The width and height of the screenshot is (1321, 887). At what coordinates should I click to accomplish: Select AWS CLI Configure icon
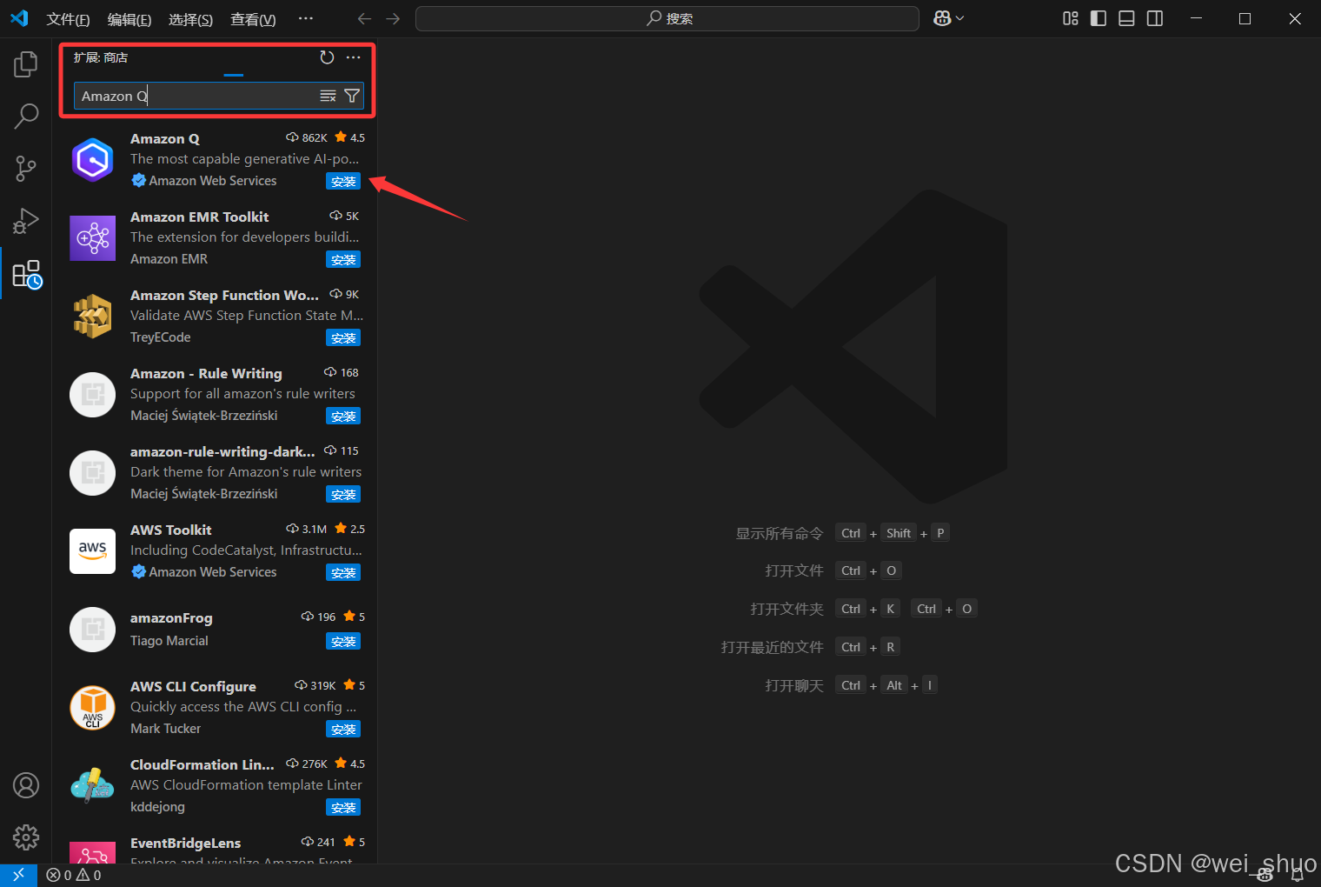coord(92,708)
